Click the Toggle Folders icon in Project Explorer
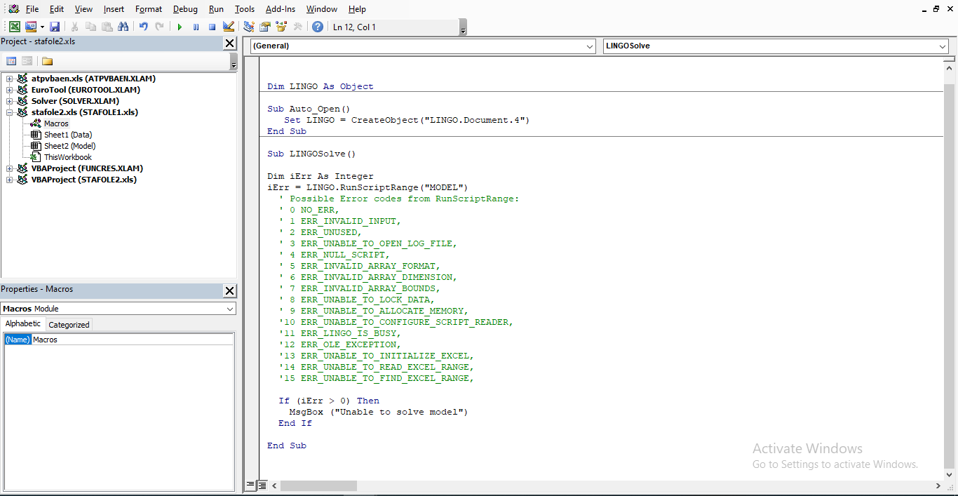 (x=46, y=61)
